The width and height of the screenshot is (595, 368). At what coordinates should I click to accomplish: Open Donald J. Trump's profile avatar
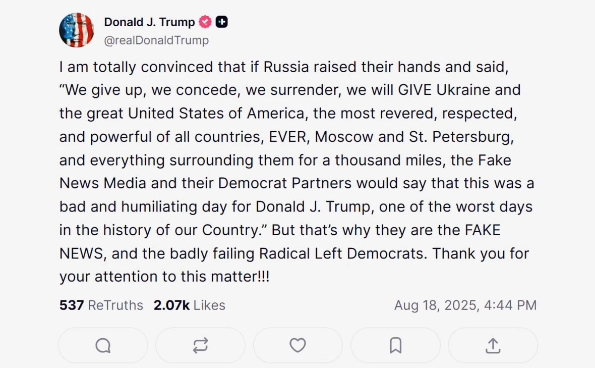pos(77,30)
